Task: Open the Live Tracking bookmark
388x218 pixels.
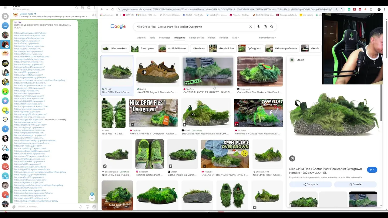Action: (306, 15)
